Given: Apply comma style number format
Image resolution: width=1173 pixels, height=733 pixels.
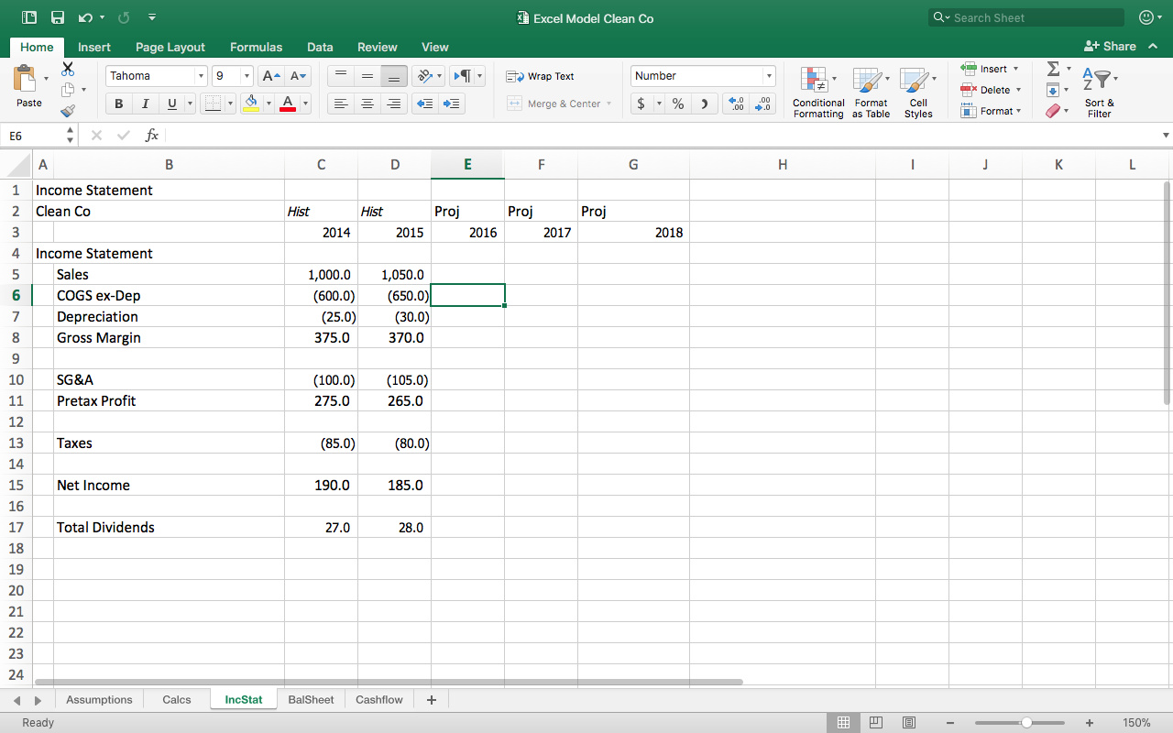Looking at the screenshot, I should [704, 104].
